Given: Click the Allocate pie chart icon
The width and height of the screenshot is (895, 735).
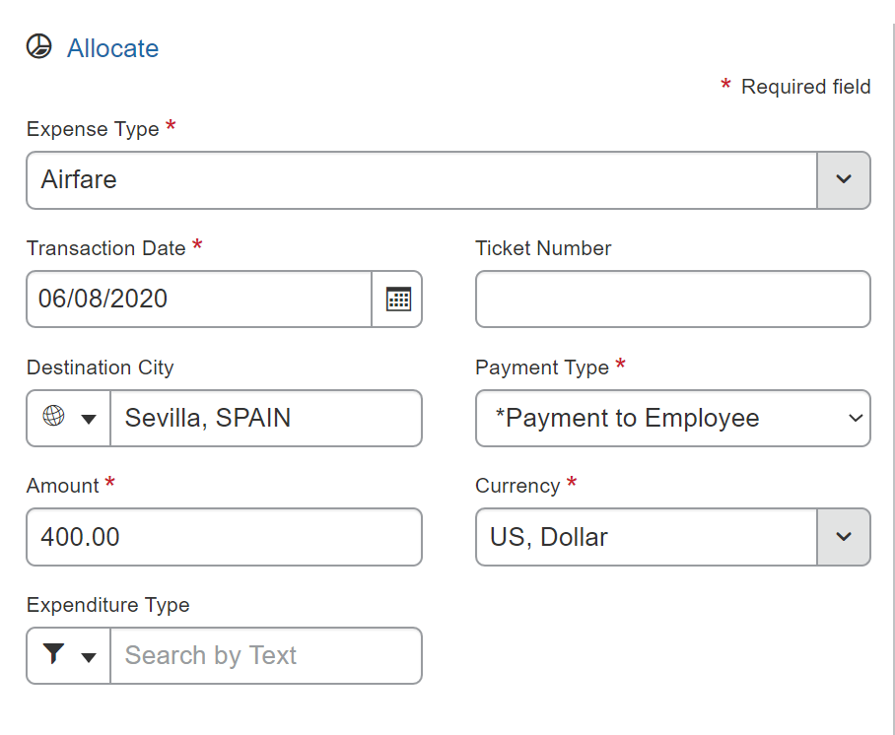Looking at the screenshot, I should (x=38, y=47).
